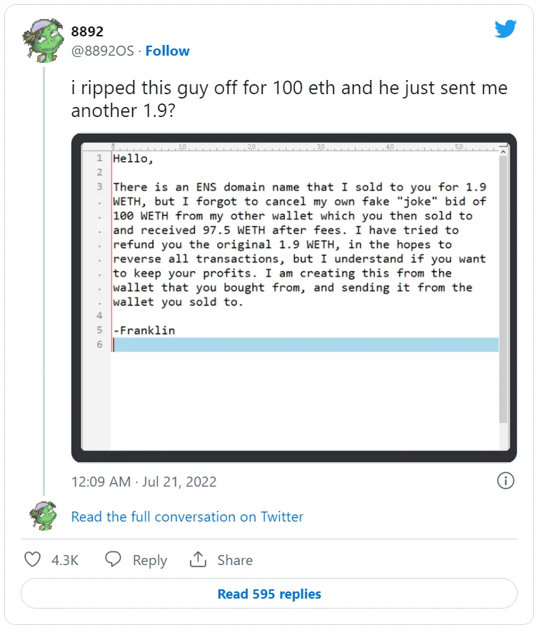This screenshot has height=630, width=539.
Task: Follow the @8892OS account
Action: [168, 51]
